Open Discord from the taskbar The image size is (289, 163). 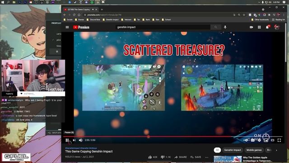[86, 2]
